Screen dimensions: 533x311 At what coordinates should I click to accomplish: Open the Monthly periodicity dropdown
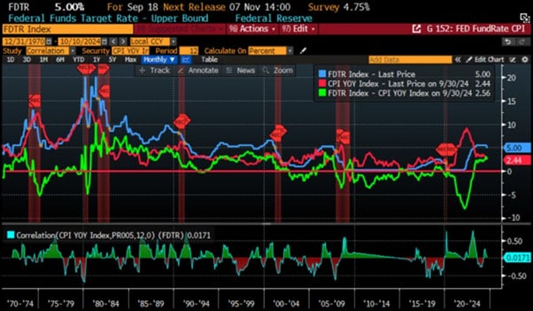[159, 60]
